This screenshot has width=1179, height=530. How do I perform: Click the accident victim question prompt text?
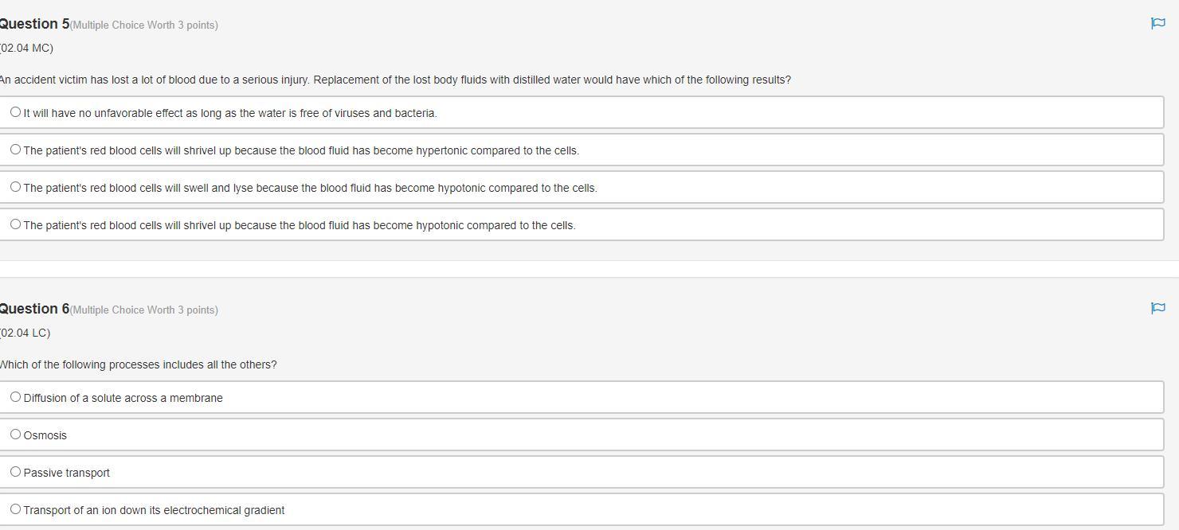click(395, 80)
